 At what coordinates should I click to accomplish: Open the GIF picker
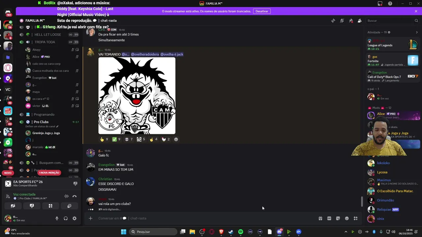pos(329,218)
